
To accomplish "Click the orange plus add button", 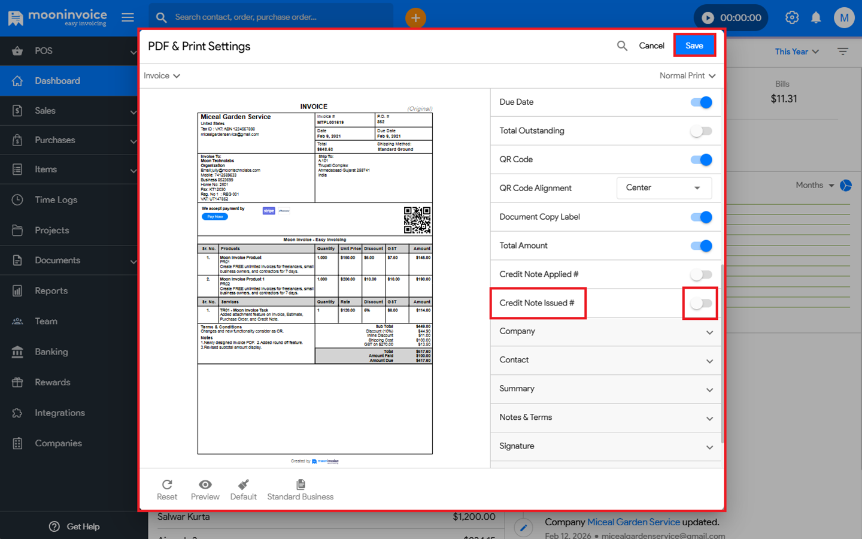I will tap(415, 18).
